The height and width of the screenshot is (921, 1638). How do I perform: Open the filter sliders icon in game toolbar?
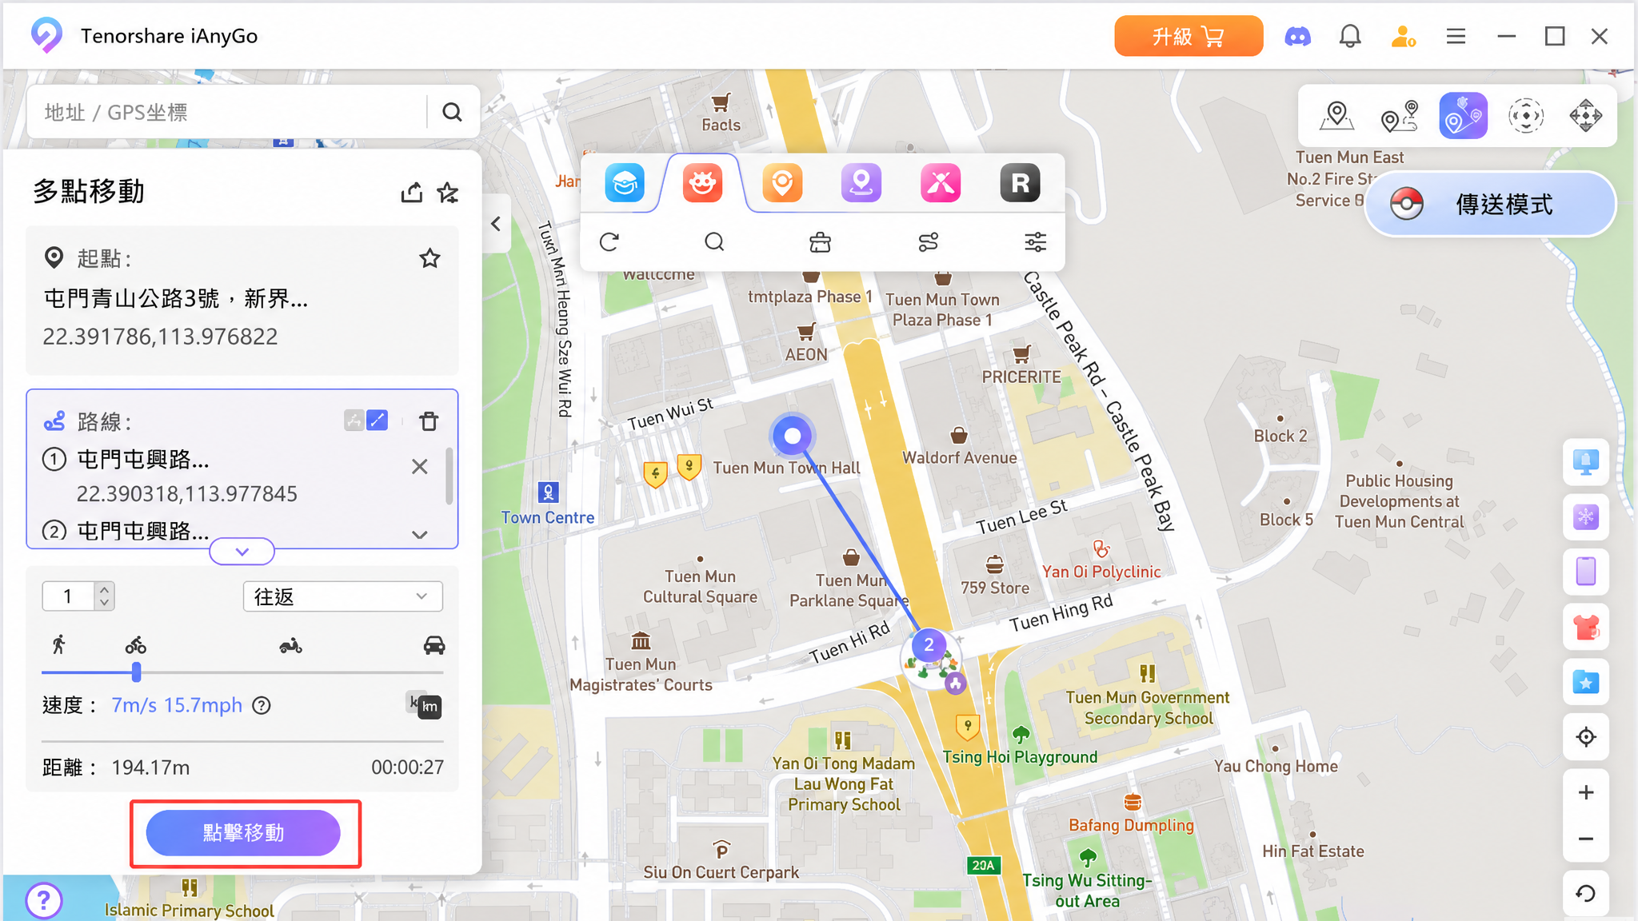pos(1035,241)
